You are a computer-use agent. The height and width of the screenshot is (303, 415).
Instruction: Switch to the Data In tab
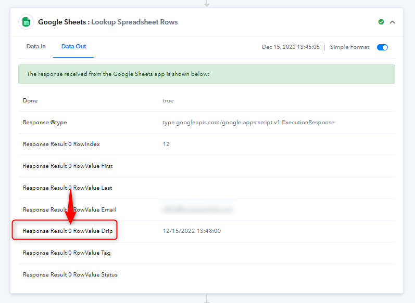click(x=36, y=46)
